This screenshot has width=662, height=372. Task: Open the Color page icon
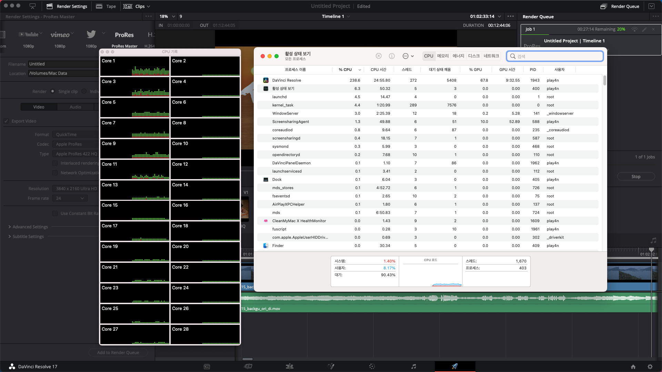point(372,366)
